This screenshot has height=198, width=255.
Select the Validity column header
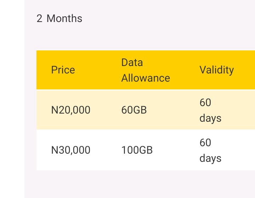pyautogui.click(x=217, y=70)
